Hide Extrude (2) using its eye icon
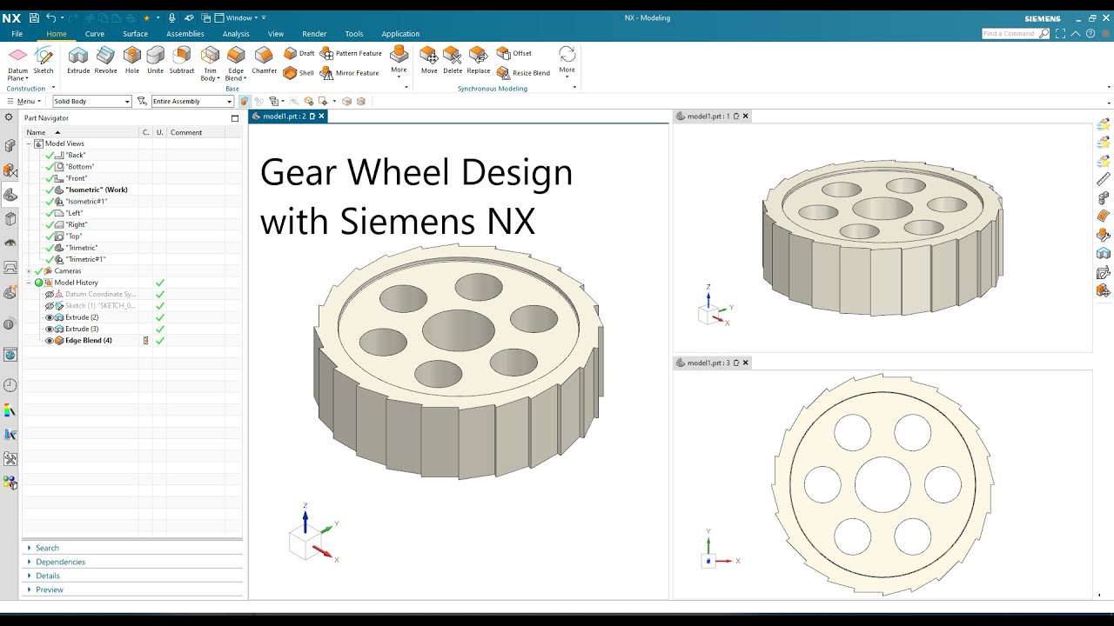The width and height of the screenshot is (1114, 626). pos(49,317)
